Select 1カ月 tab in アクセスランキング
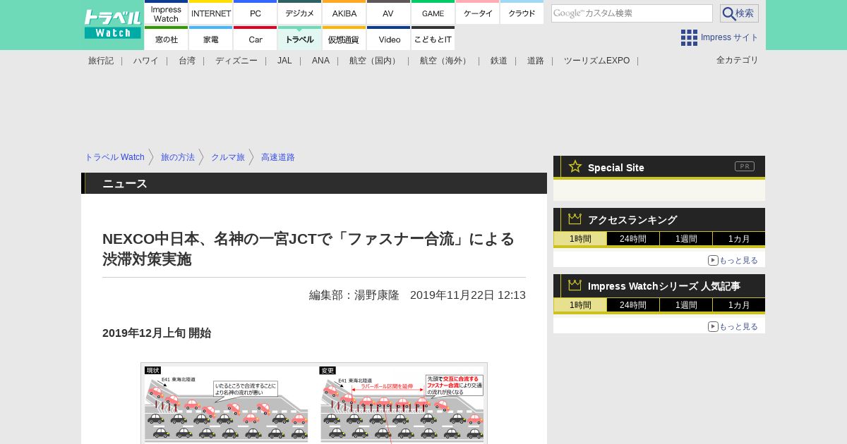The height and width of the screenshot is (444, 847). (x=739, y=239)
